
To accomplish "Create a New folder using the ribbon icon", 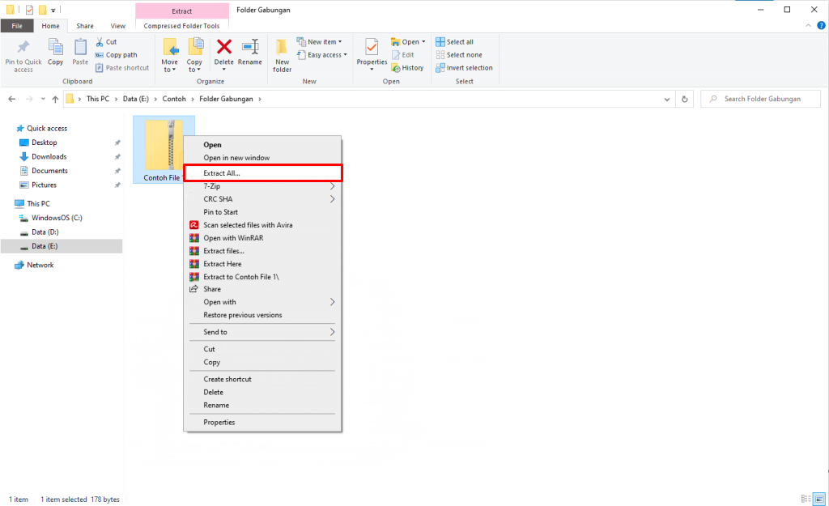I will (x=281, y=53).
